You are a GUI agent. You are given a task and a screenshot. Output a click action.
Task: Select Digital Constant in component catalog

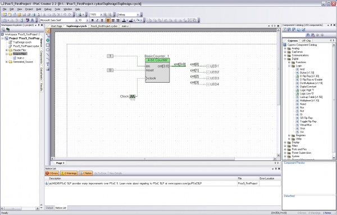pos(308,87)
